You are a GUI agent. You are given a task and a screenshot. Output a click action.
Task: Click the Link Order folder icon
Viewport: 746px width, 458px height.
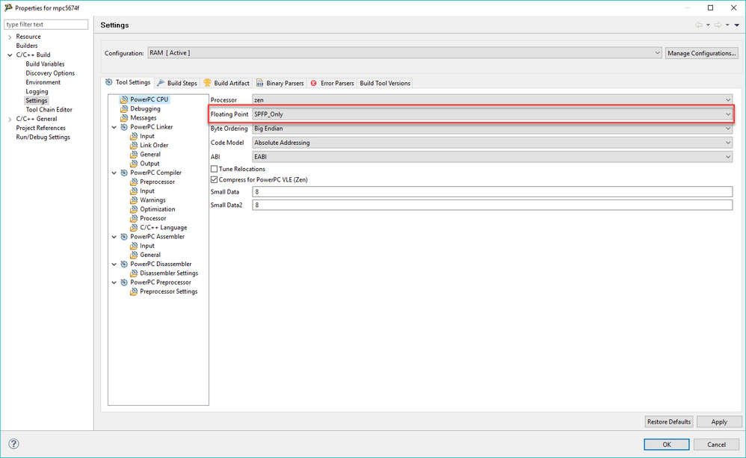point(134,146)
